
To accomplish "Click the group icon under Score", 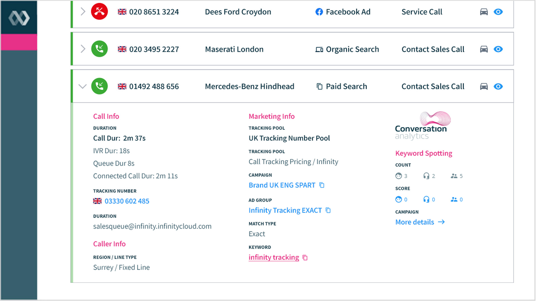I will click(454, 200).
